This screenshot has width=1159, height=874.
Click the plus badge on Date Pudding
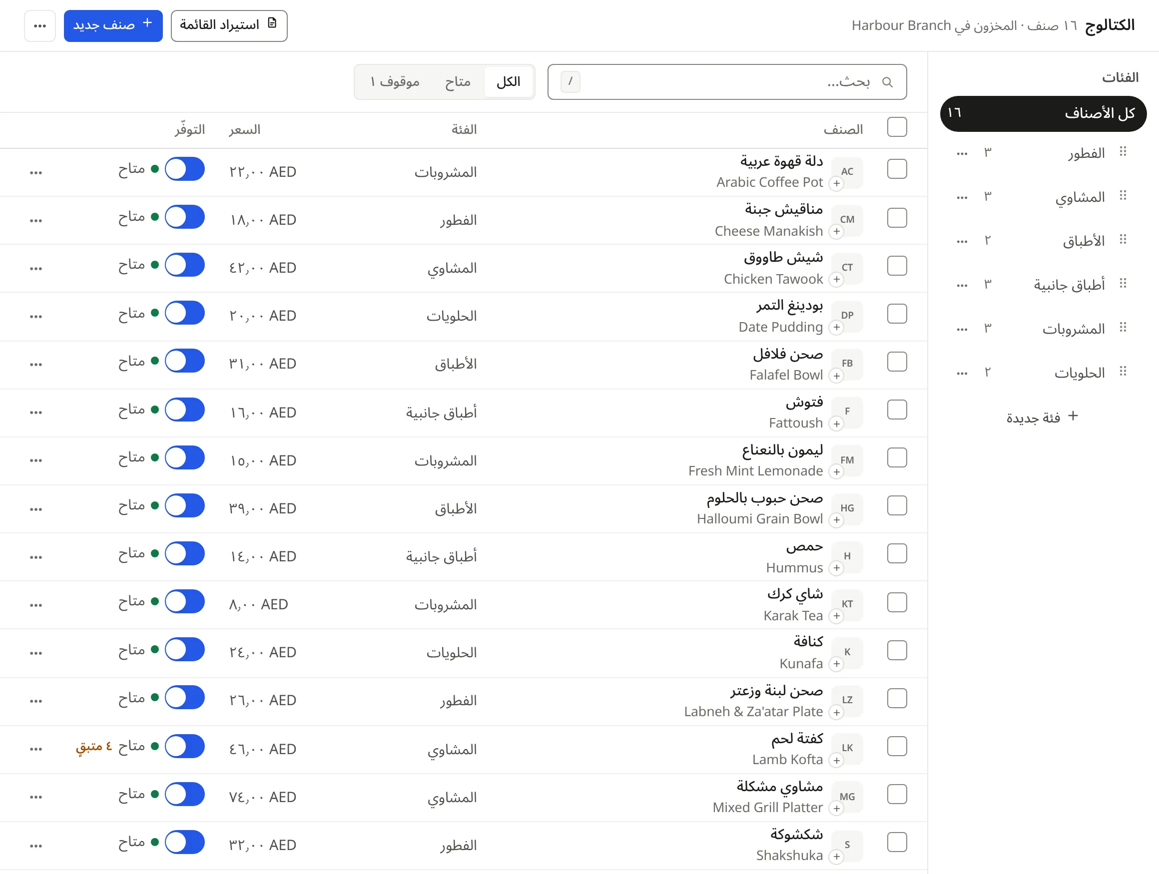(837, 327)
